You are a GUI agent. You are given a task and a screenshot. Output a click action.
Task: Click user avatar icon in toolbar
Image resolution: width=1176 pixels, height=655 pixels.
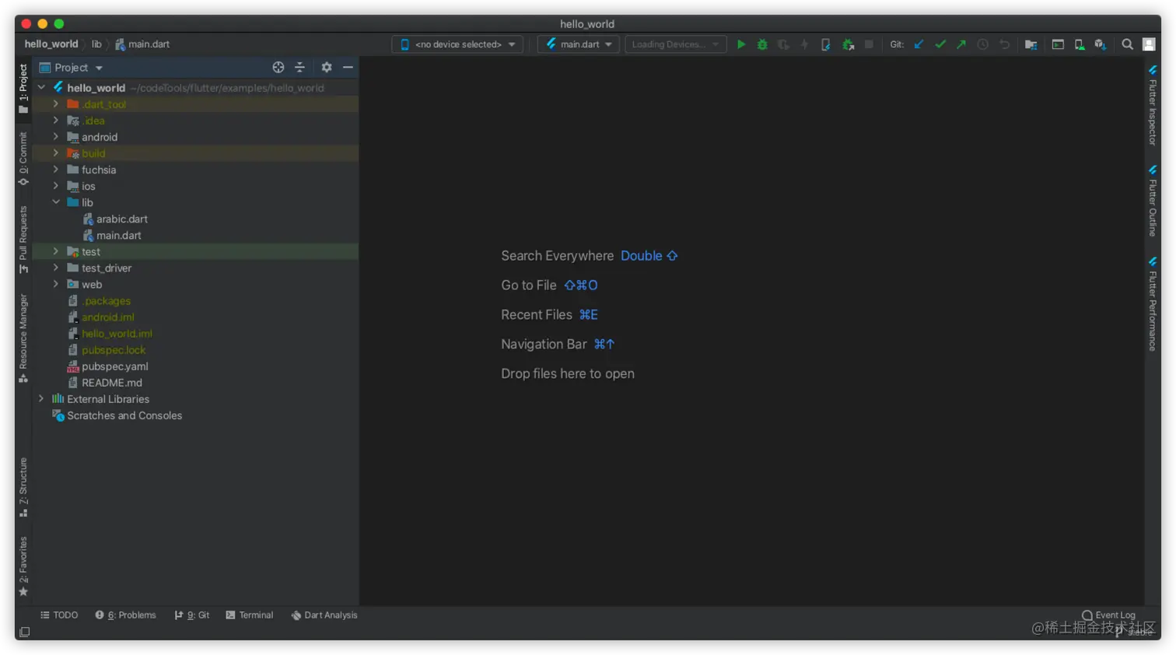pos(1149,44)
